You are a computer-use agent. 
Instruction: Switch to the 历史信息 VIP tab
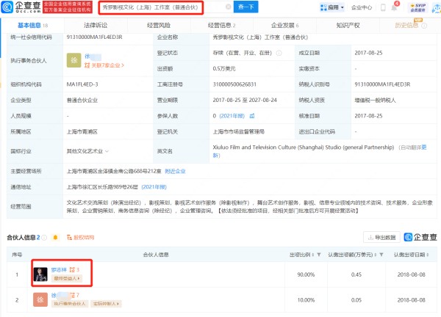(410, 26)
